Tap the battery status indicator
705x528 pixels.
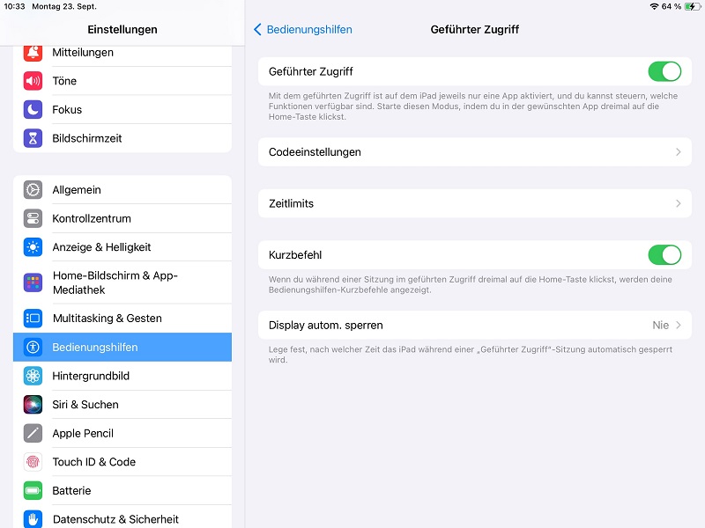[692, 6]
